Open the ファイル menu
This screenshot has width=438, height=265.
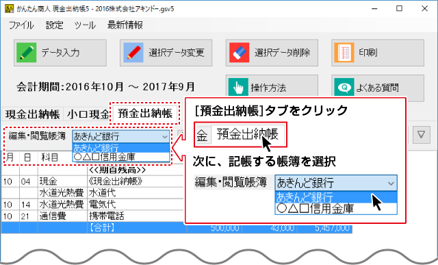21,25
